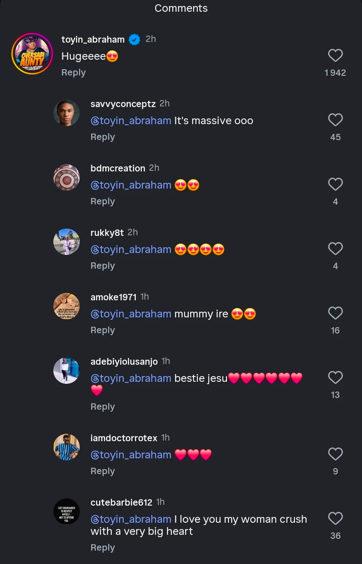Viewport: 362px width, 564px height.
Task: Open savvyconceptz's profile avatar
Action: [67, 113]
